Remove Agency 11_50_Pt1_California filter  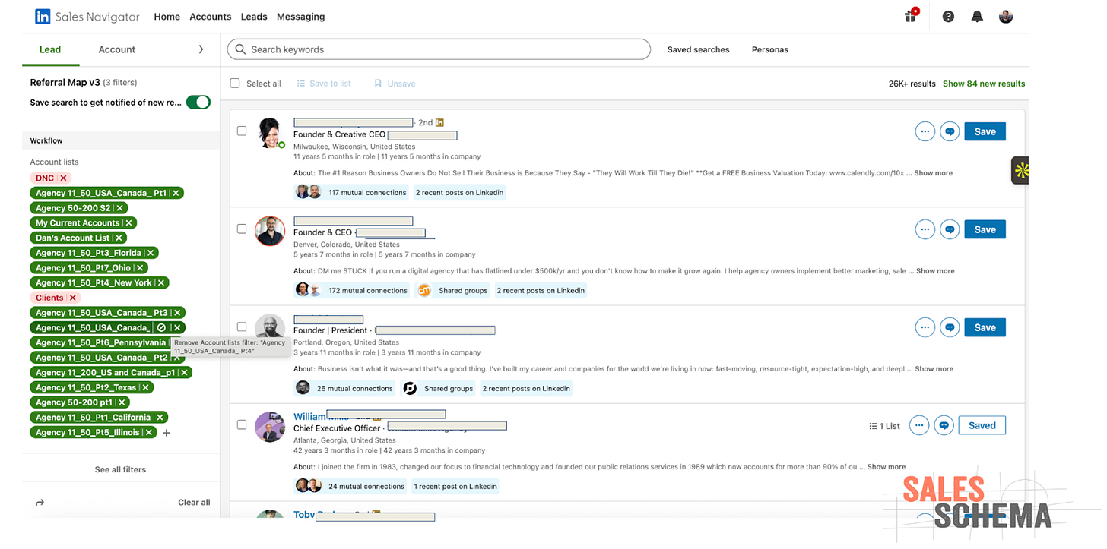tap(160, 418)
